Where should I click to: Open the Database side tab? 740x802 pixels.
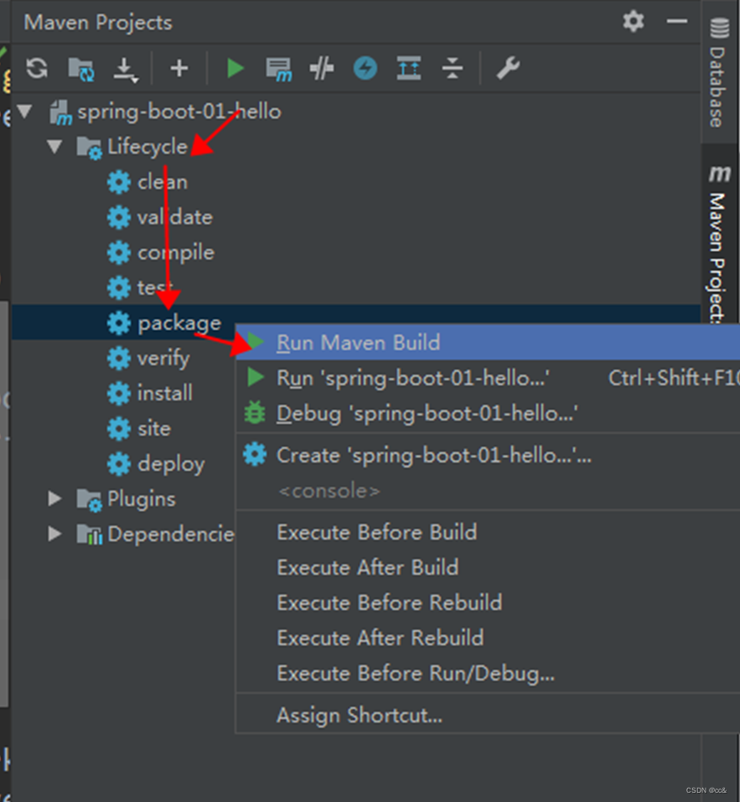coord(718,73)
